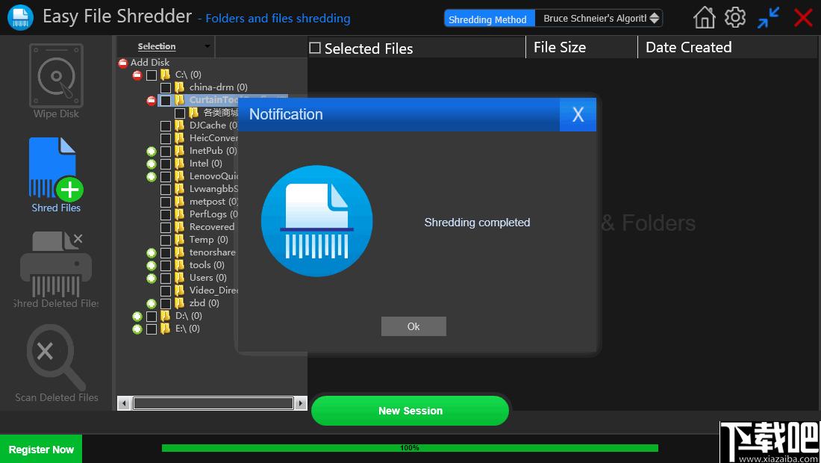821x463 pixels.
Task: Start a New Session
Action: [410, 411]
